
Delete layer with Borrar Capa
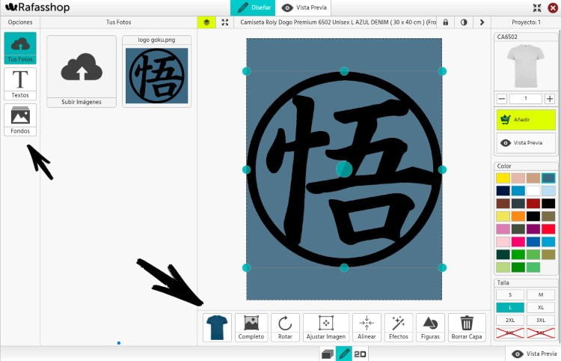click(467, 327)
